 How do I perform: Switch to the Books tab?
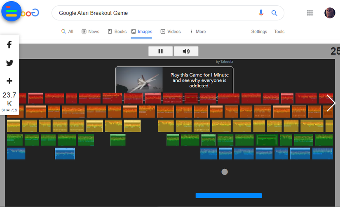click(117, 32)
